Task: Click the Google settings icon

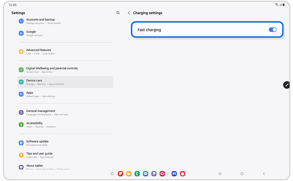Action: tap(21, 33)
